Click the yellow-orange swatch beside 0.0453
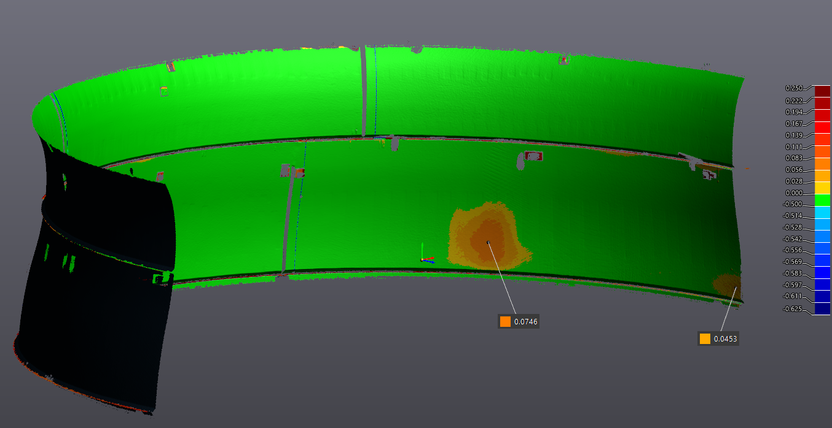This screenshot has height=428, width=832. tap(705, 338)
